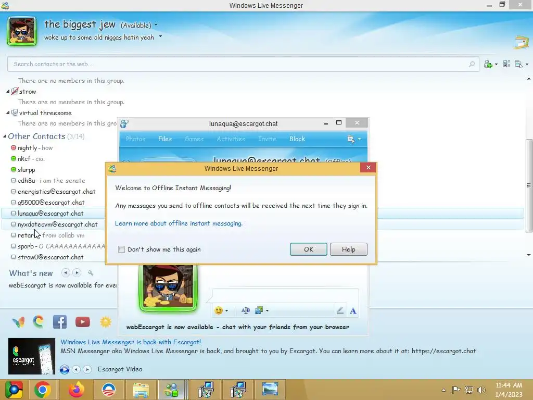Viewport: 533px width, 400px height.
Task: Collapse the strow group
Action: pos(8,92)
